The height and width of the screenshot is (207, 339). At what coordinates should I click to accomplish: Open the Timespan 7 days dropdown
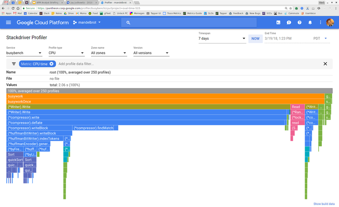222,38
